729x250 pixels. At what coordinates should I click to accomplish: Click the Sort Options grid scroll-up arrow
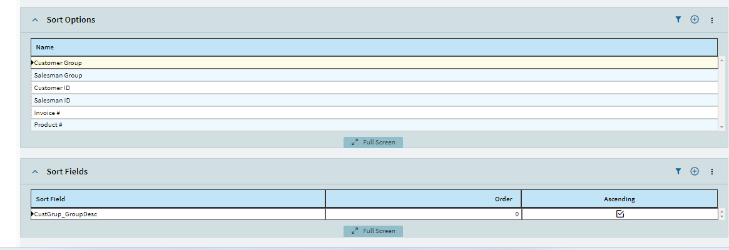click(721, 61)
